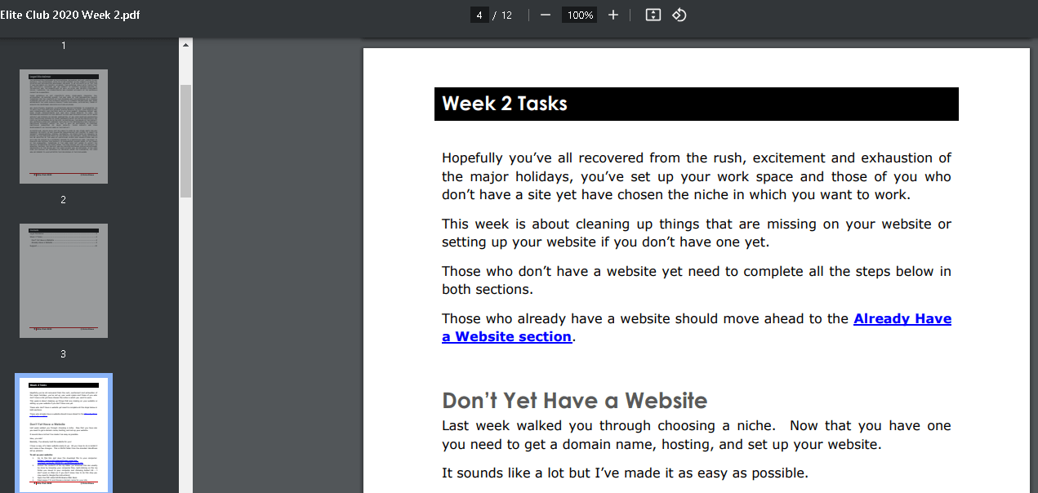Click the page label '3' in the sidebar
The height and width of the screenshot is (493, 1038).
(64, 354)
